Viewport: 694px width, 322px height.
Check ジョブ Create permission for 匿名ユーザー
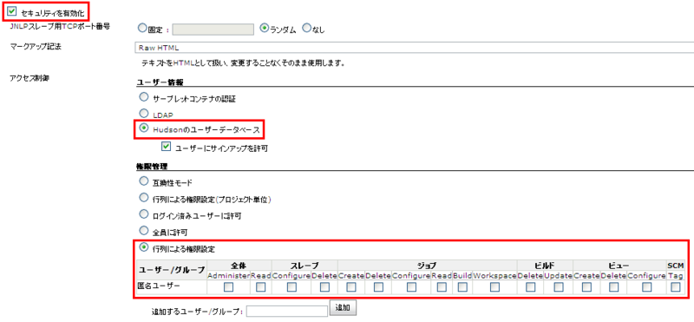pyautogui.click(x=351, y=287)
